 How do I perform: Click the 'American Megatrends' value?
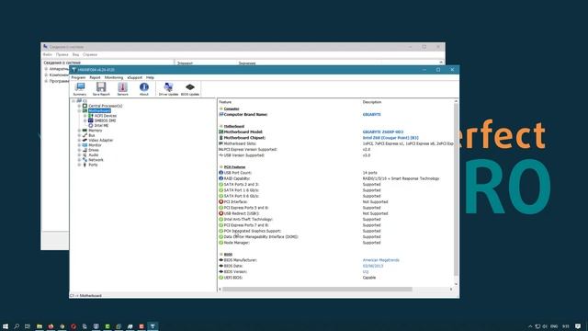tap(380, 259)
